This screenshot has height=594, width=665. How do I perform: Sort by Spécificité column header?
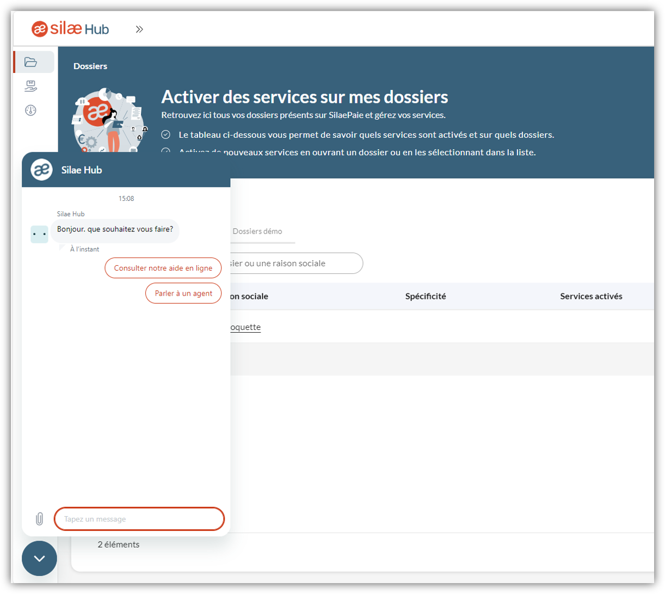click(x=426, y=296)
